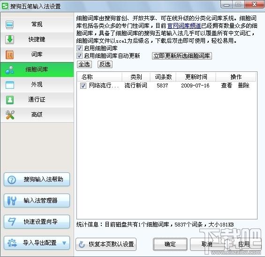This screenshot has width=265, height=257.
Task: Click 立即更新所选细胞词库 button
Action: point(182,56)
